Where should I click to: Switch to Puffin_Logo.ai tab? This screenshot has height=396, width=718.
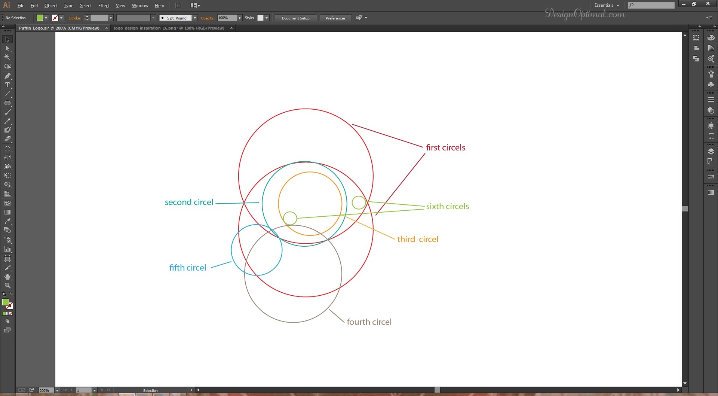click(59, 28)
